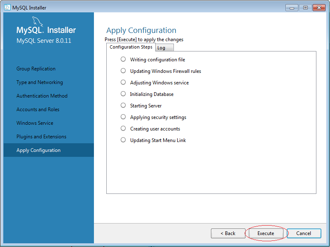
Task: Switch to the Log tab
Action: click(x=164, y=48)
